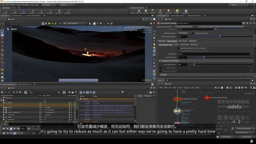Select the karma_desert node in the network
The width and height of the screenshot is (256, 144).
tap(177, 111)
